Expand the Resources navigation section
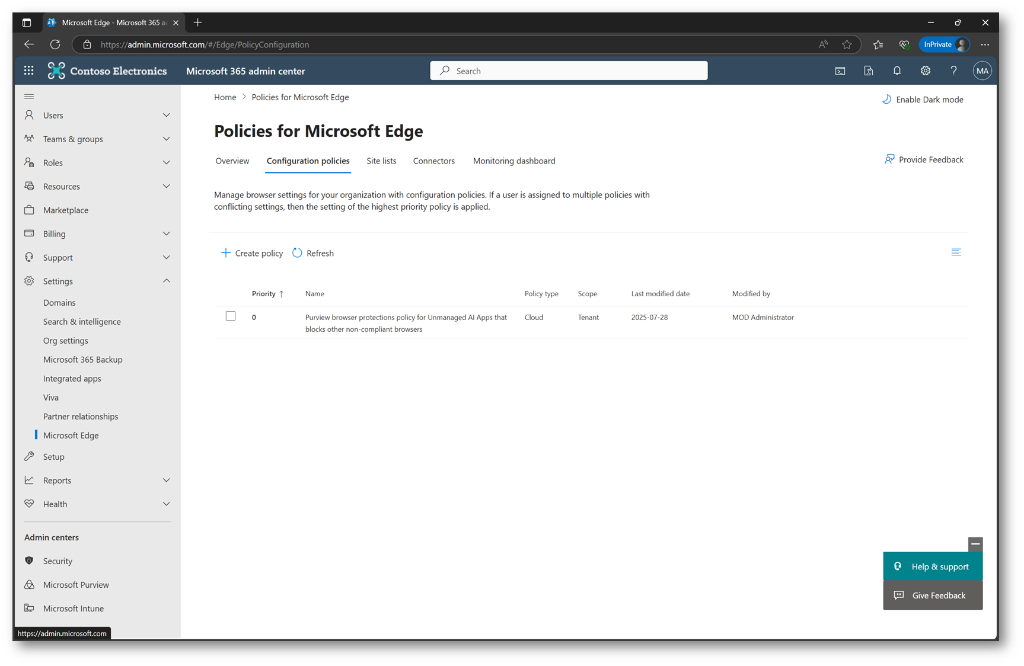This screenshot has height=666, width=1024. 166,186
